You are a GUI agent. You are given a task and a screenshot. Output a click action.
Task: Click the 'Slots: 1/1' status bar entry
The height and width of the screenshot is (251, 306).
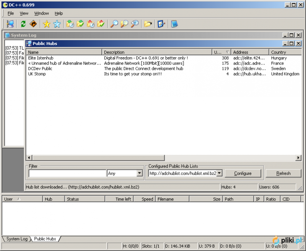click(x=153, y=246)
